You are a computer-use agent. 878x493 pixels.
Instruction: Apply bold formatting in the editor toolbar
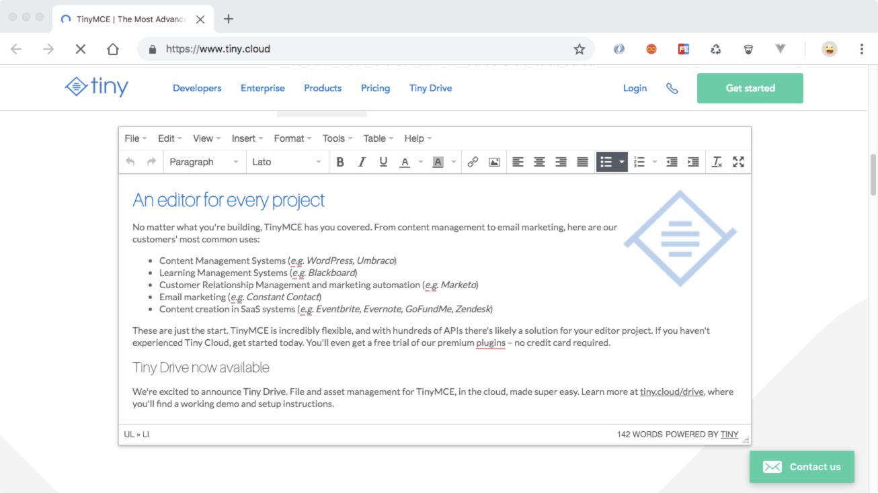point(340,161)
